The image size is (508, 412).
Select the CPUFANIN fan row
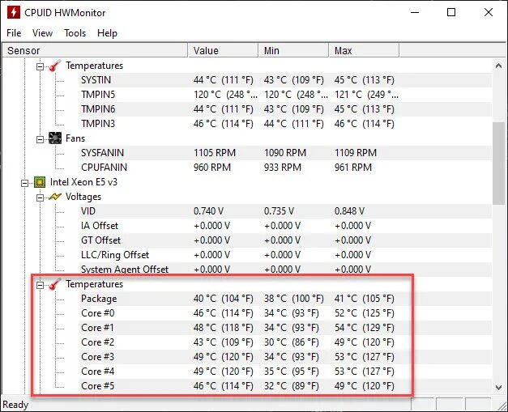point(285,168)
